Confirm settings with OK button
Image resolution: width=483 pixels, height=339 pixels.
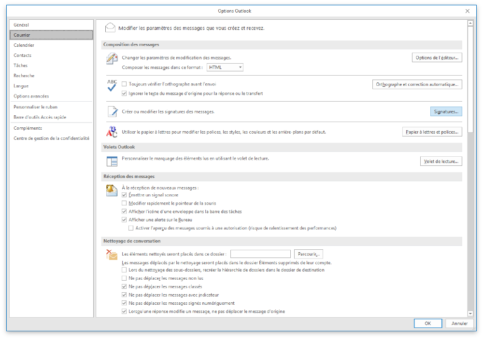(428, 323)
